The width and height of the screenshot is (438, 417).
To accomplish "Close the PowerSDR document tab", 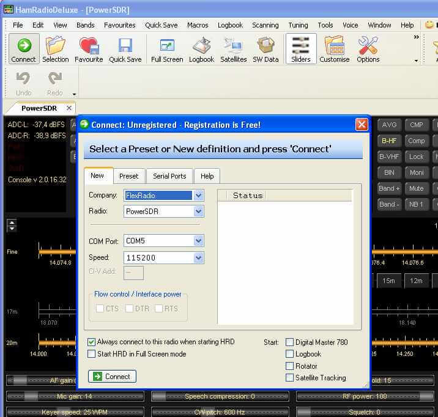I will pos(69,108).
